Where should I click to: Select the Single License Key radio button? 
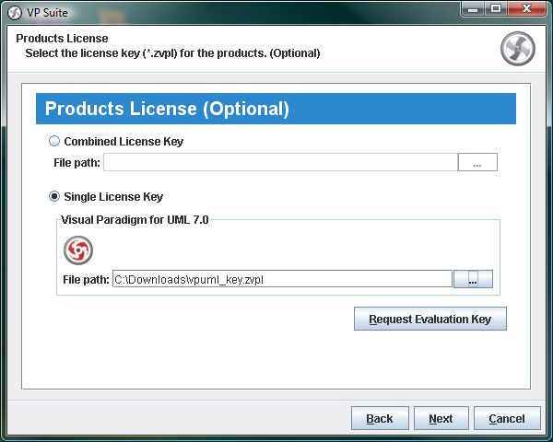coord(54,196)
